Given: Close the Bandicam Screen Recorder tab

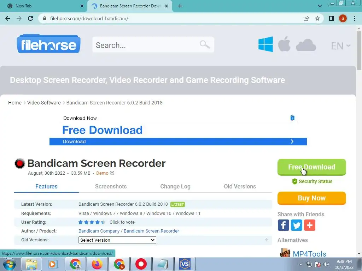Looking at the screenshot, I should pos(167,6).
